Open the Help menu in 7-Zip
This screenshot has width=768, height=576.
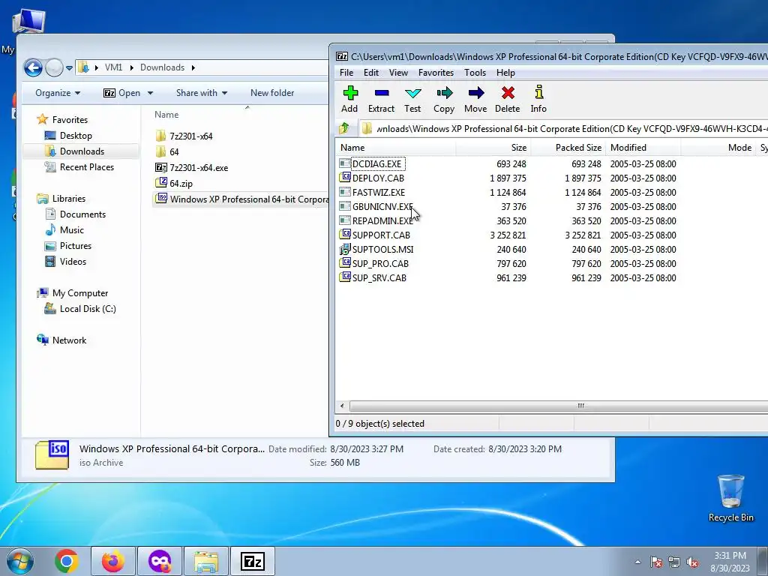pos(505,73)
